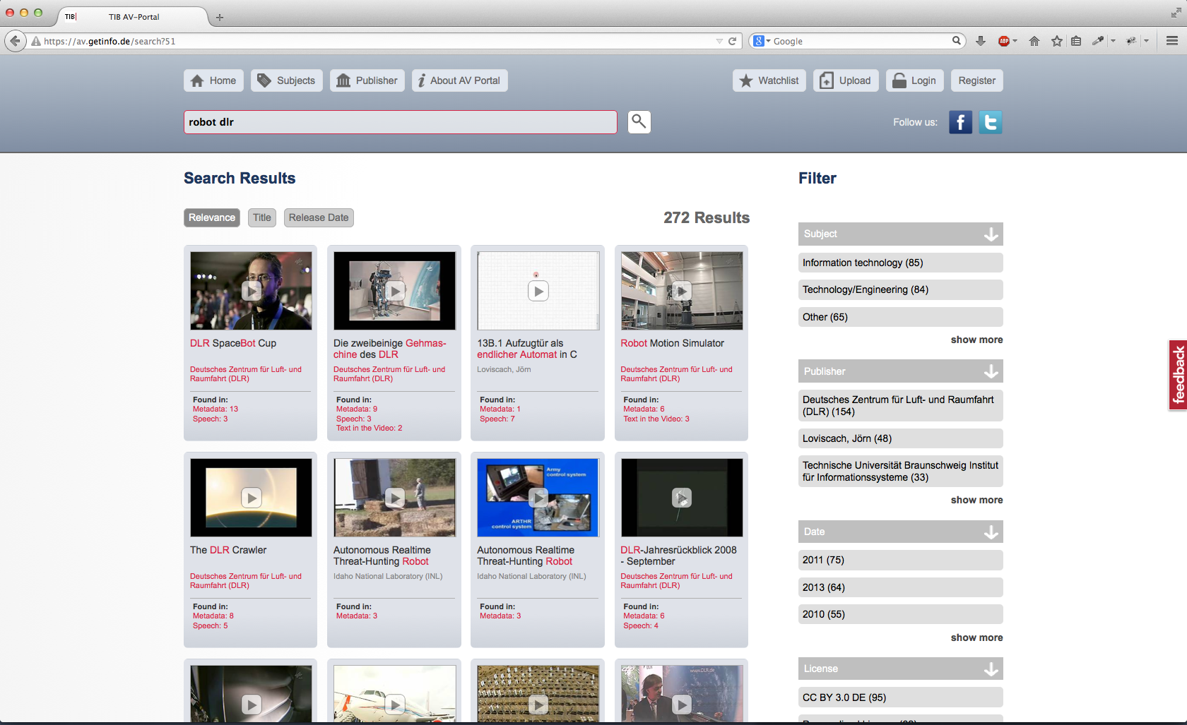This screenshot has width=1187, height=725.
Task: Play the zweibeinige Gehmaschine video thumbnail
Action: [x=395, y=291]
